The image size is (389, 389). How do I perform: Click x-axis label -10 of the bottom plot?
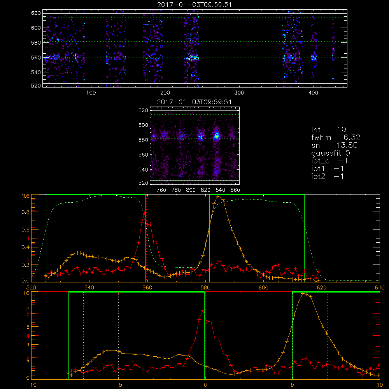click(31, 385)
